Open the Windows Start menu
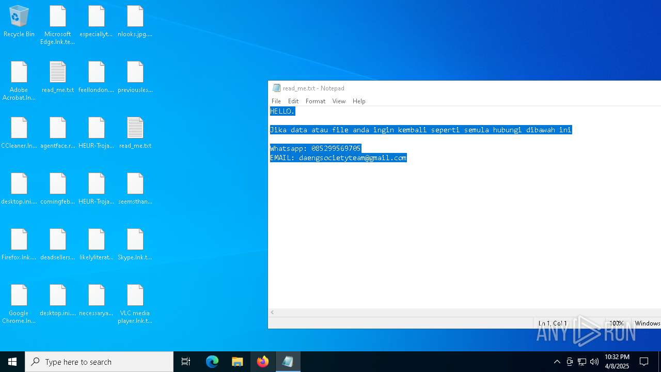This screenshot has width=661, height=372. [x=12, y=362]
